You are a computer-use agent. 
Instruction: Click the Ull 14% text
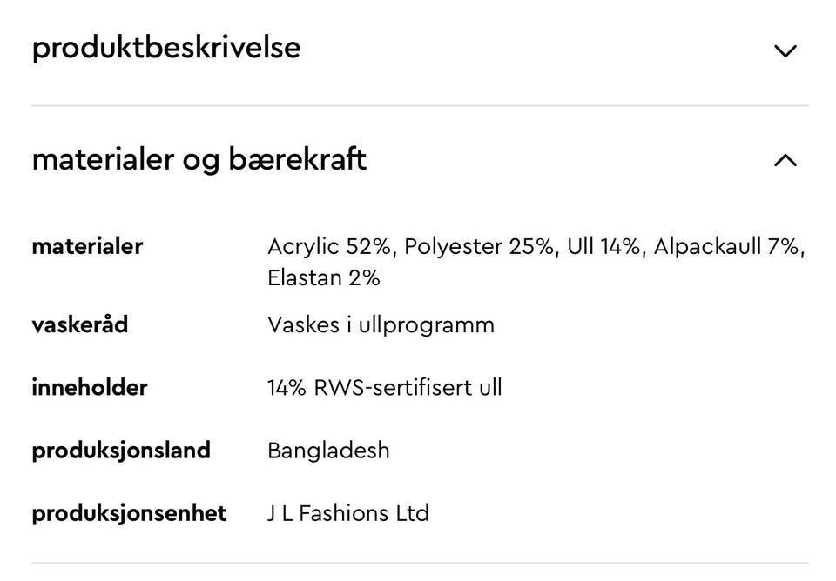click(x=603, y=246)
